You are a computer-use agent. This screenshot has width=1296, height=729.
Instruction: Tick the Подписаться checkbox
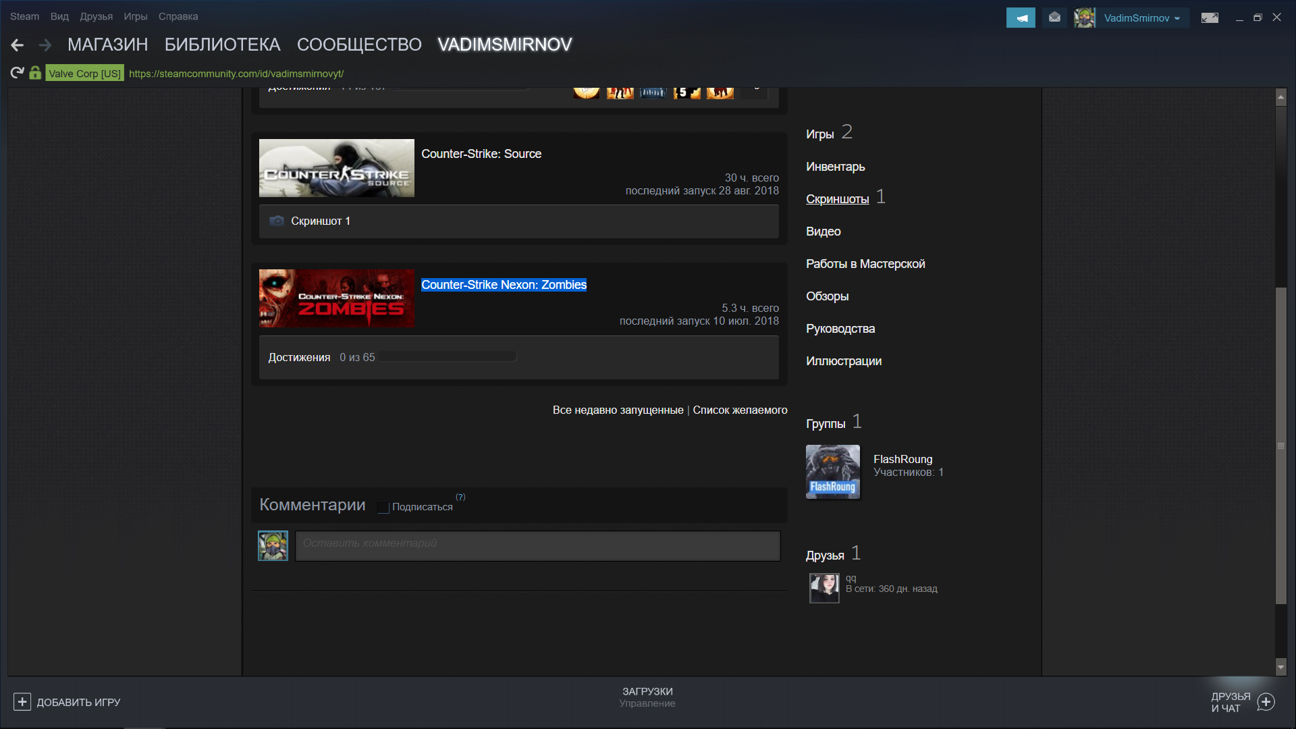pyautogui.click(x=383, y=507)
